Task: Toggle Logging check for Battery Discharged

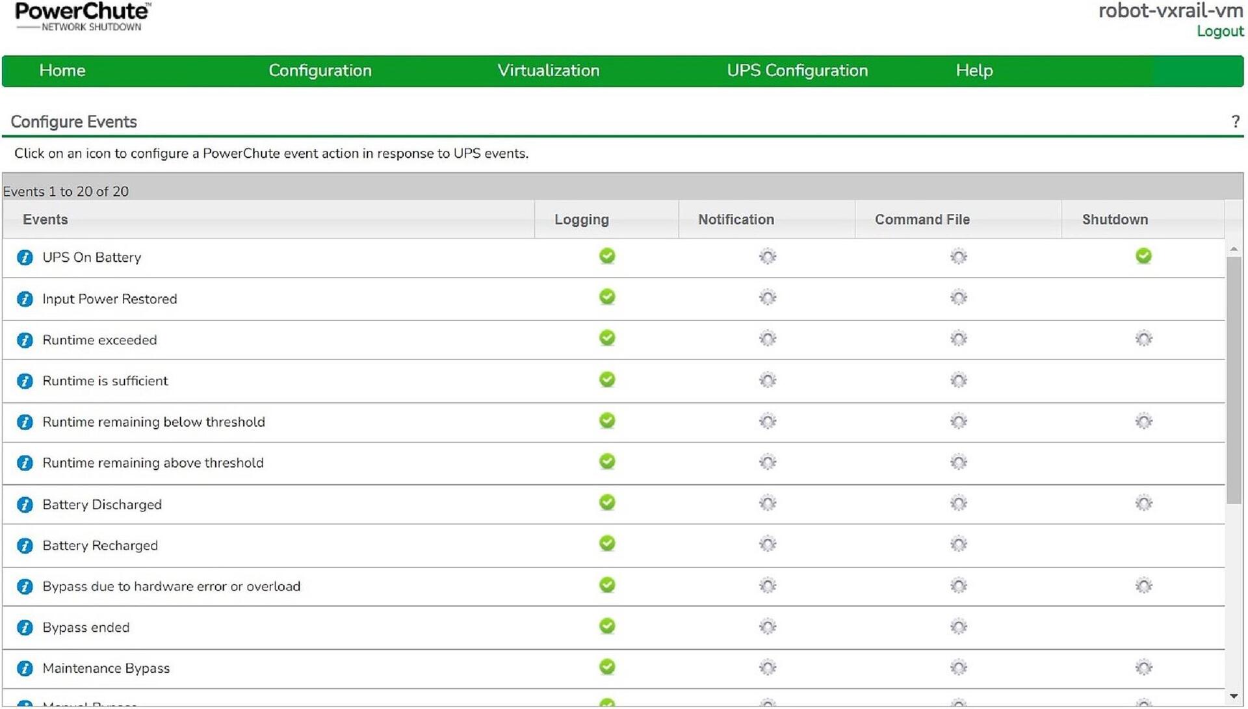Action: pyautogui.click(x=607, y=502)
